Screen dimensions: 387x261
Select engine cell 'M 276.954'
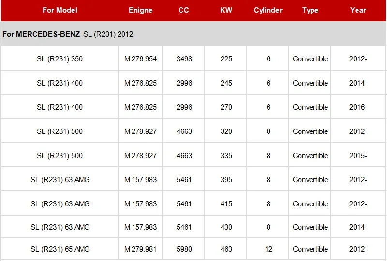140,59
